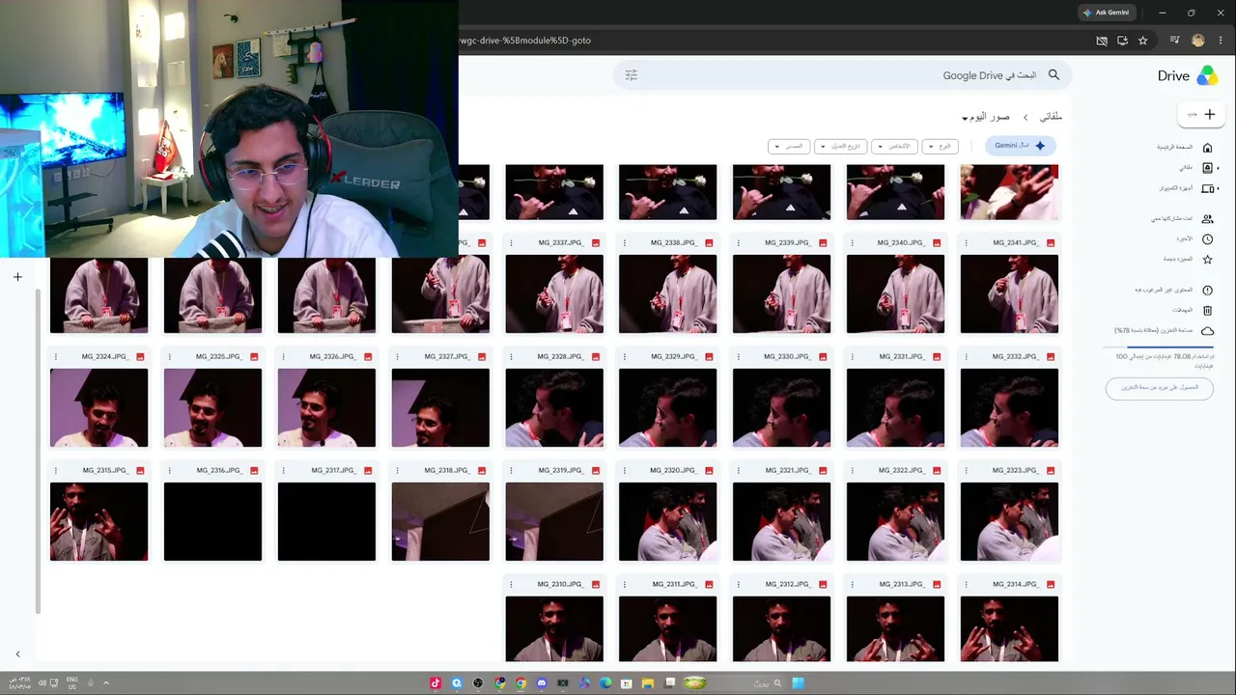Click the Ask Gemini chip in Drive

coord(1021,146)
